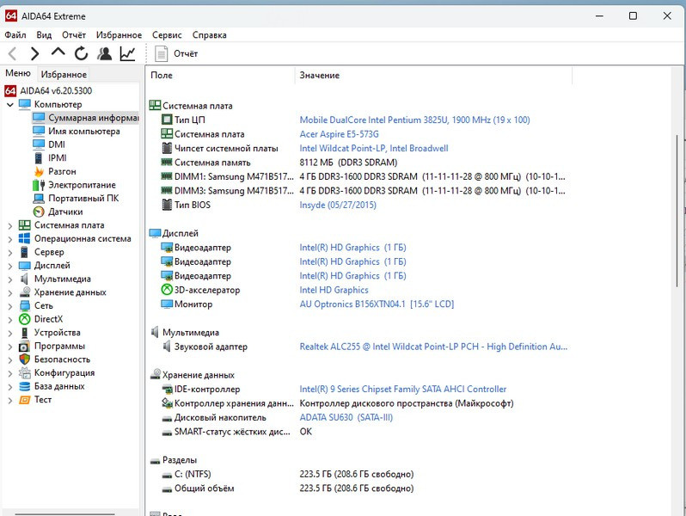
Task: Expand the Операционная система tree node
Action: point(10,239)
